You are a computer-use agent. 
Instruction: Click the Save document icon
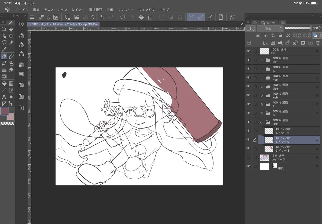click(x=85, y=17)
